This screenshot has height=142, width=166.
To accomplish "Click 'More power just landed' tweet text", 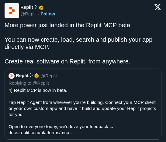I will (68, 25).
